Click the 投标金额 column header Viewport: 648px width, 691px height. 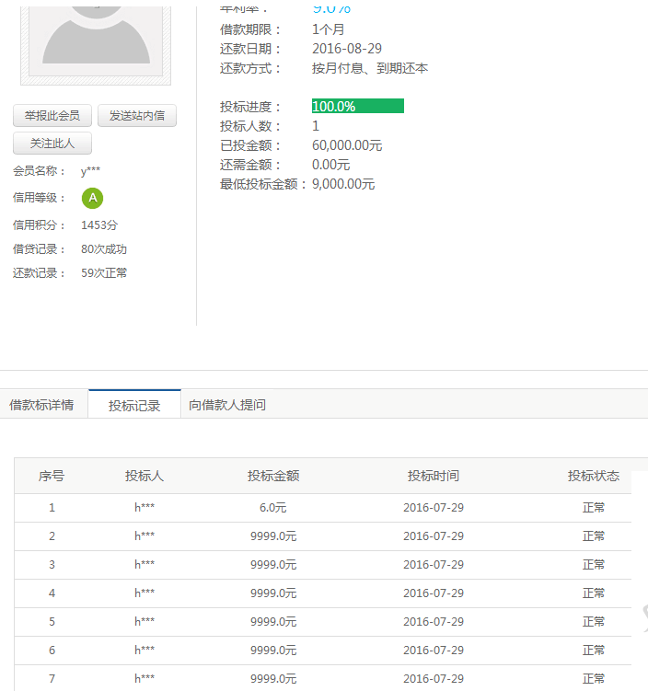[273, 476]
